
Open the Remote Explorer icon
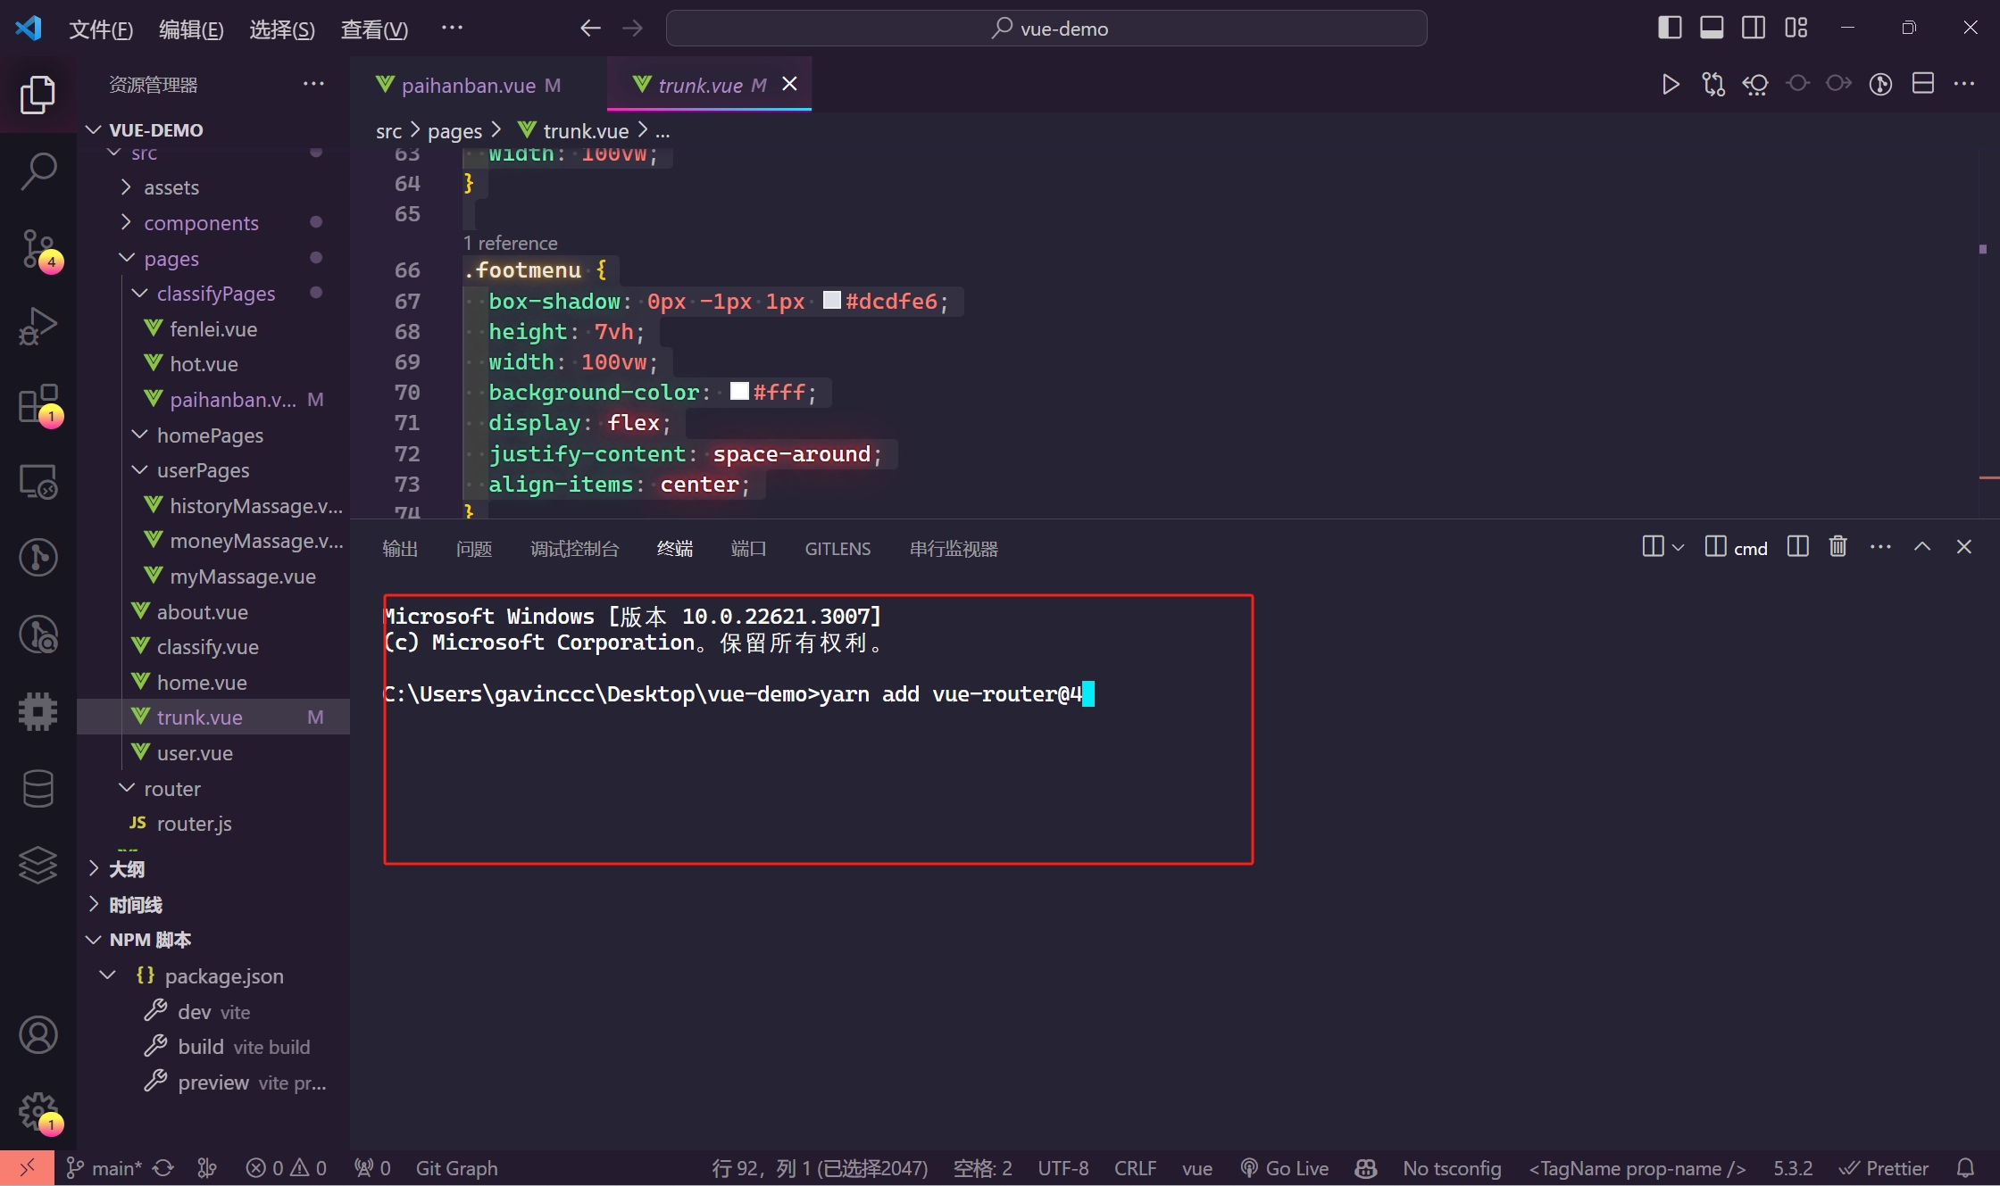(x=37, y=481)
